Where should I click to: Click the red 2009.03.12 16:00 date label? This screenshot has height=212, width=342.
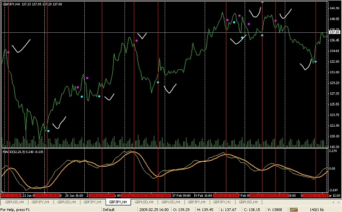click(316, 196)
